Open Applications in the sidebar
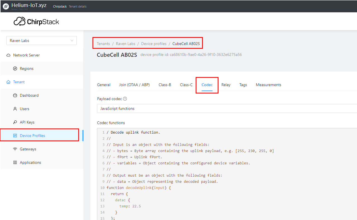The image size is (357, 220). (x=30, y=162)
